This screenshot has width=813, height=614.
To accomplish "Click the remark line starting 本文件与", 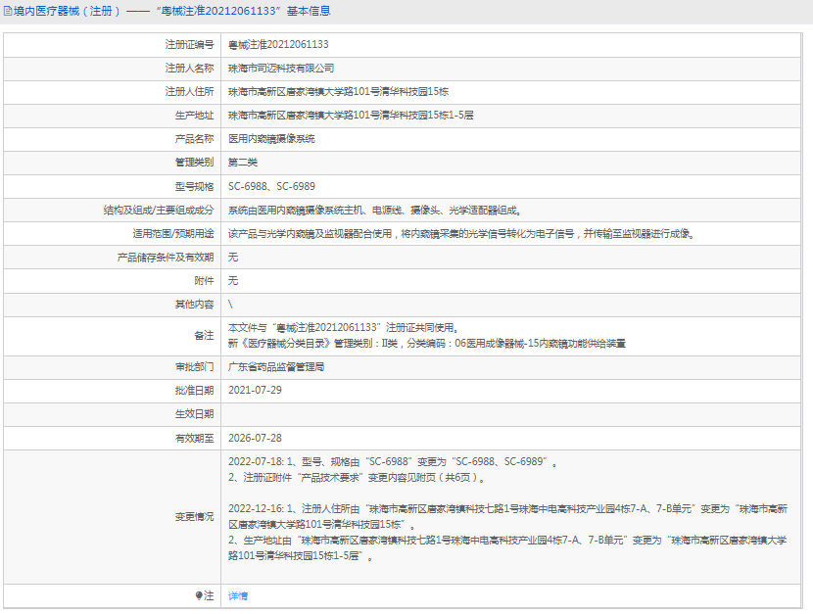I will click(x=343, y=327).
